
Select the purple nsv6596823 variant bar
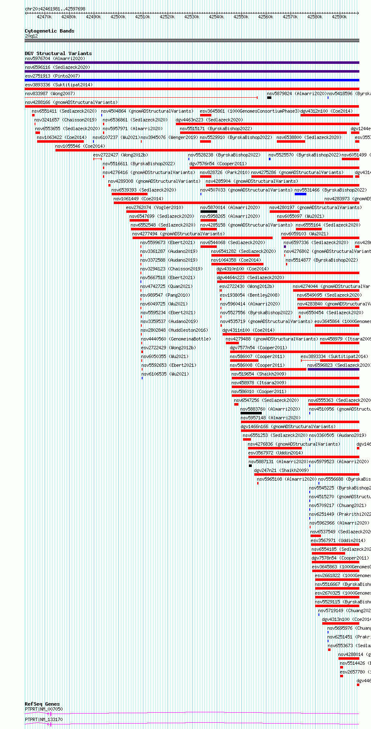pos(333,369)
